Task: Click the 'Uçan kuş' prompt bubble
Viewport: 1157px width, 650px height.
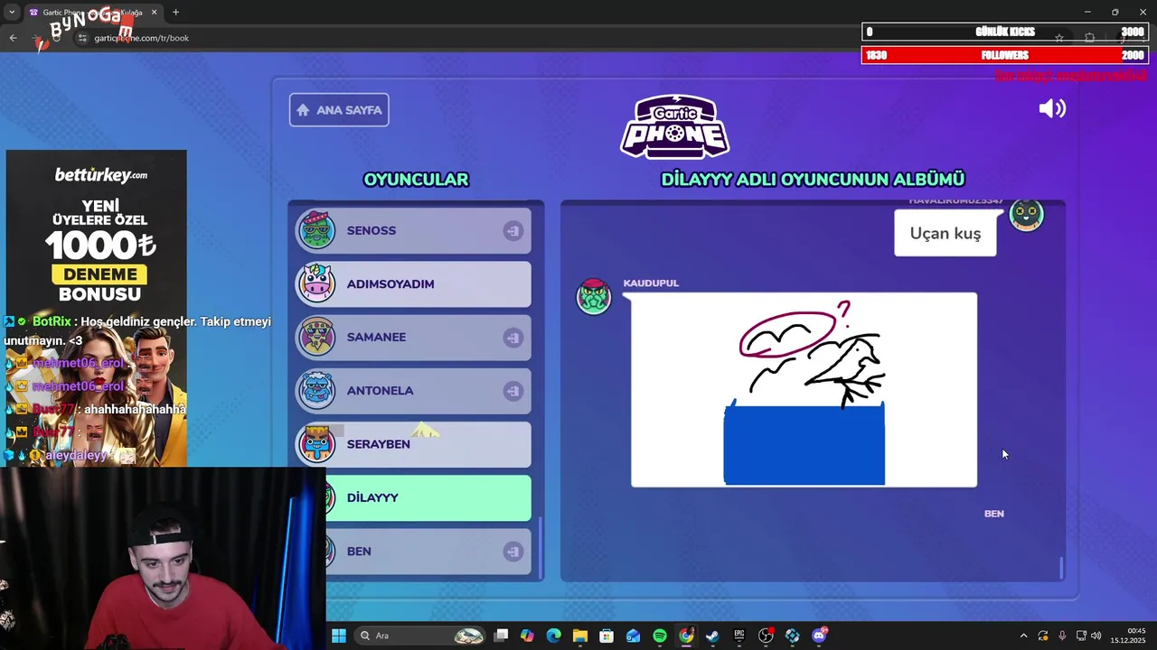Action: coord(945,233)
